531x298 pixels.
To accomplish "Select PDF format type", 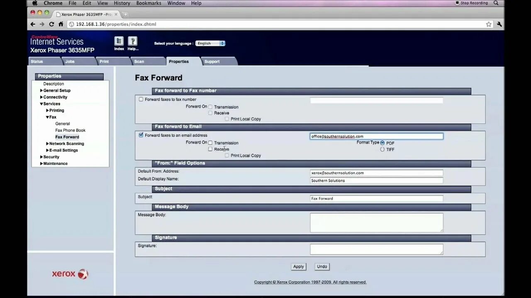I will click(382, 143).
